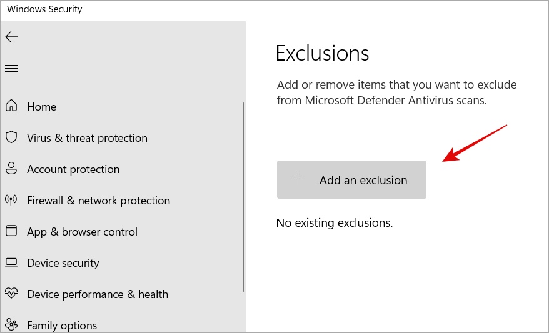Click the Family options people icon

click(x=11, y=324)
